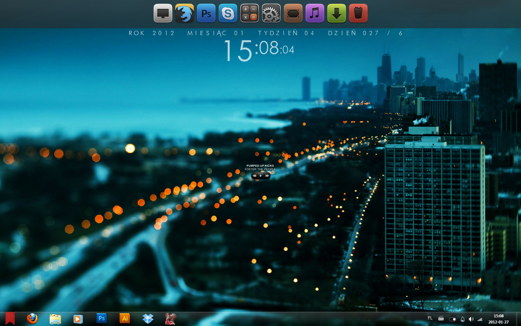
Task: Launch Skype from the top dock
Action: click(228, 13)
